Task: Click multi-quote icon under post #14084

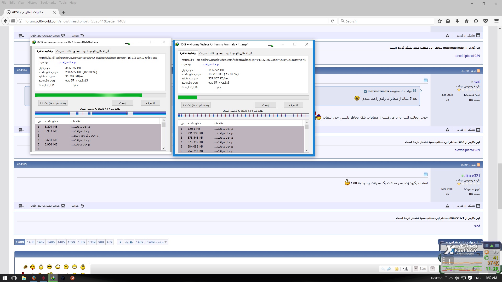Action: [x=21, y=130]
